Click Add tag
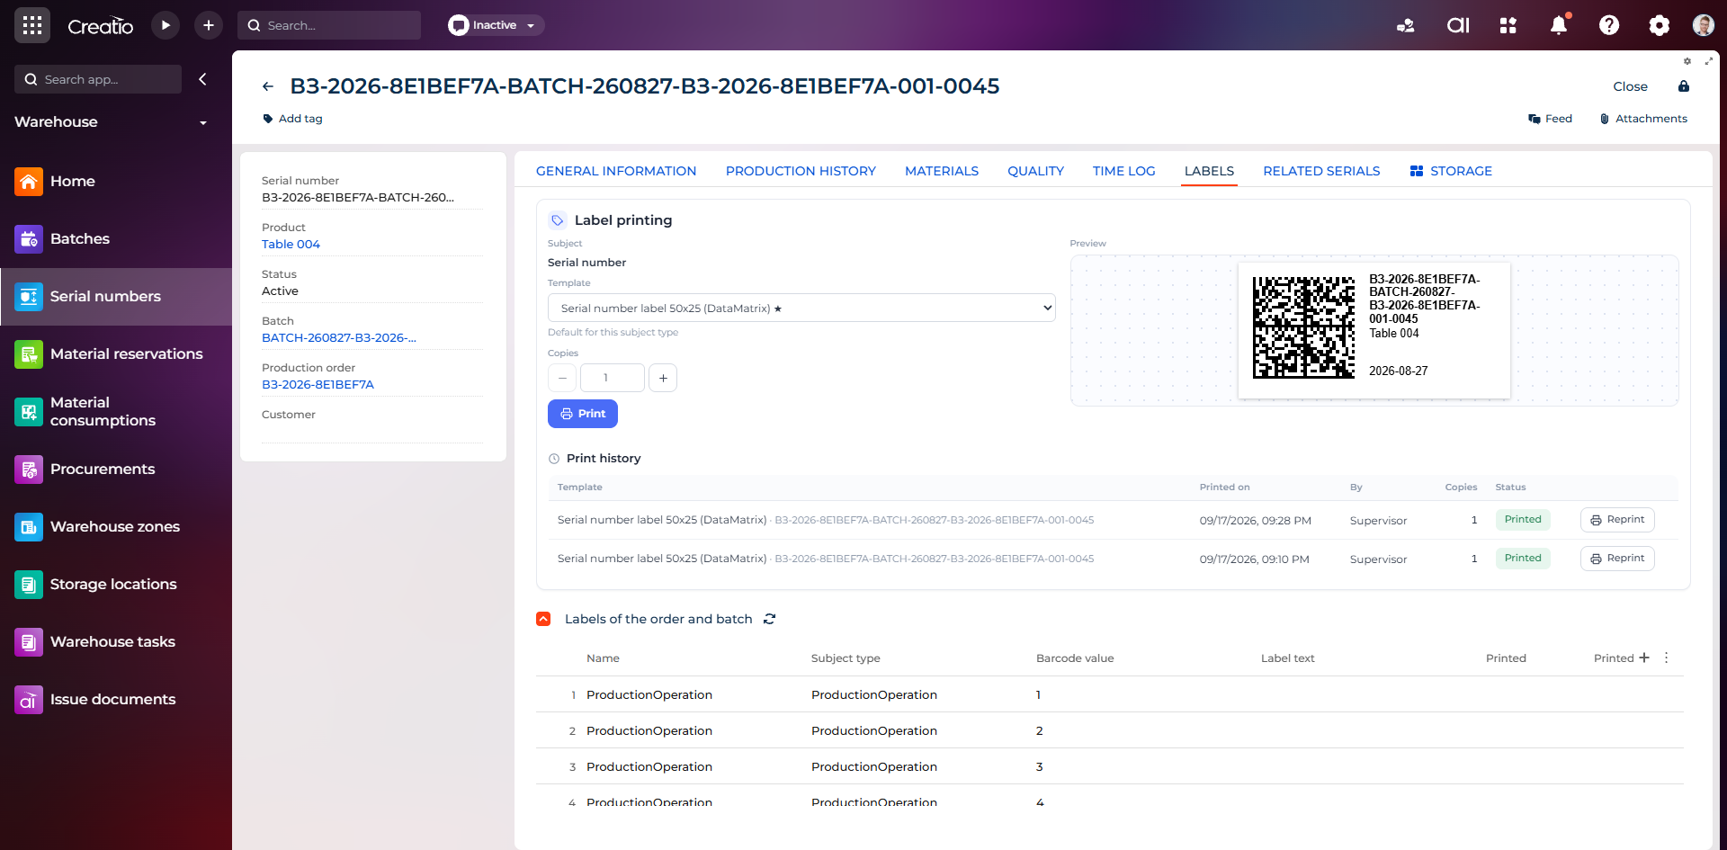The width and height of the screenshot is (1727, 850). pyautogui.click(x=292, y=119)
